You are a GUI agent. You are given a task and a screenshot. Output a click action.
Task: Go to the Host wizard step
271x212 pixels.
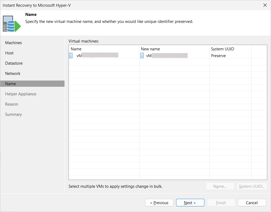tap(9, 53)
